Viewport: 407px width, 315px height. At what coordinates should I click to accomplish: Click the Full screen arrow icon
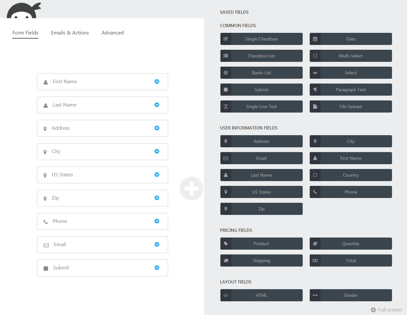pos(373,310)
